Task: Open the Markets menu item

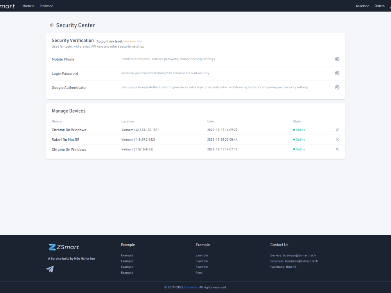Action: [28, 6]
